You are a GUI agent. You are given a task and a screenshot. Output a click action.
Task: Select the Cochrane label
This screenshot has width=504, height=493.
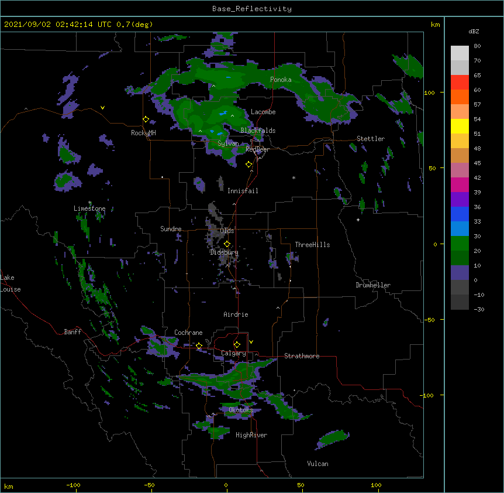(x=188, y=333)
